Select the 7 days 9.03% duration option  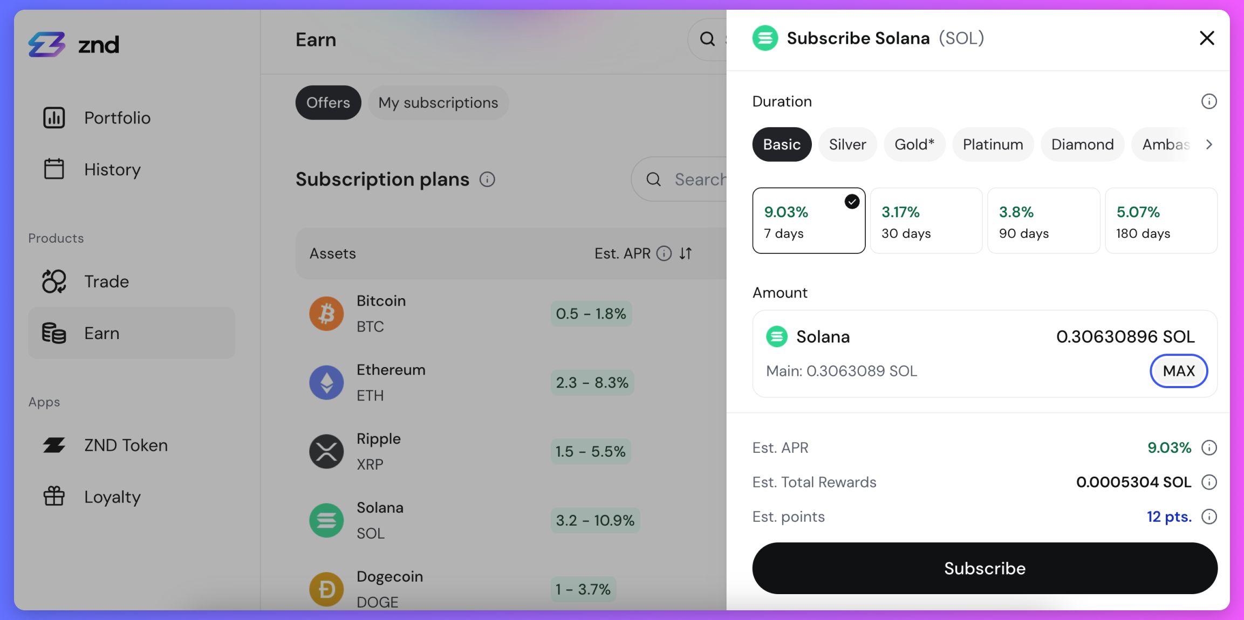pos(809,221)
